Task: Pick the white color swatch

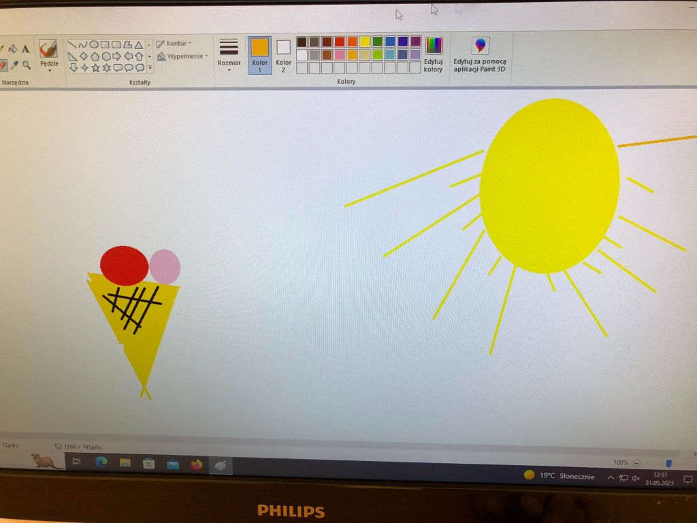Action: (302, 54)
